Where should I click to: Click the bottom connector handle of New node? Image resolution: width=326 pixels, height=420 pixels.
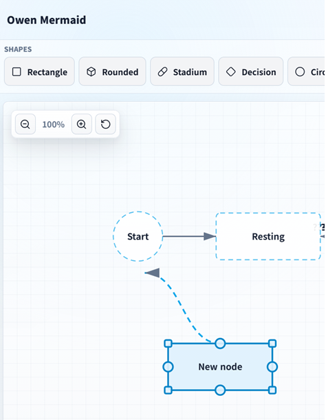[x=220, y=390]
